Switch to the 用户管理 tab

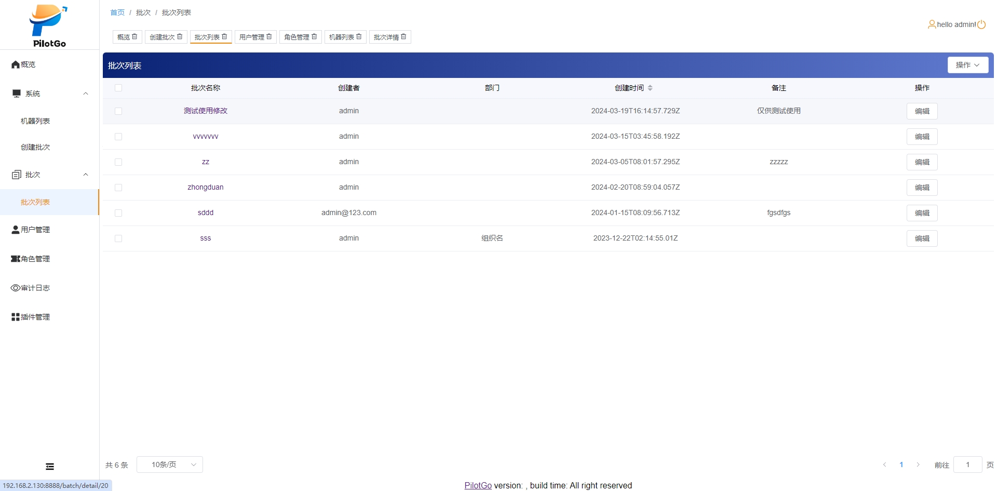pyautogui.click(x=252, y=37)
